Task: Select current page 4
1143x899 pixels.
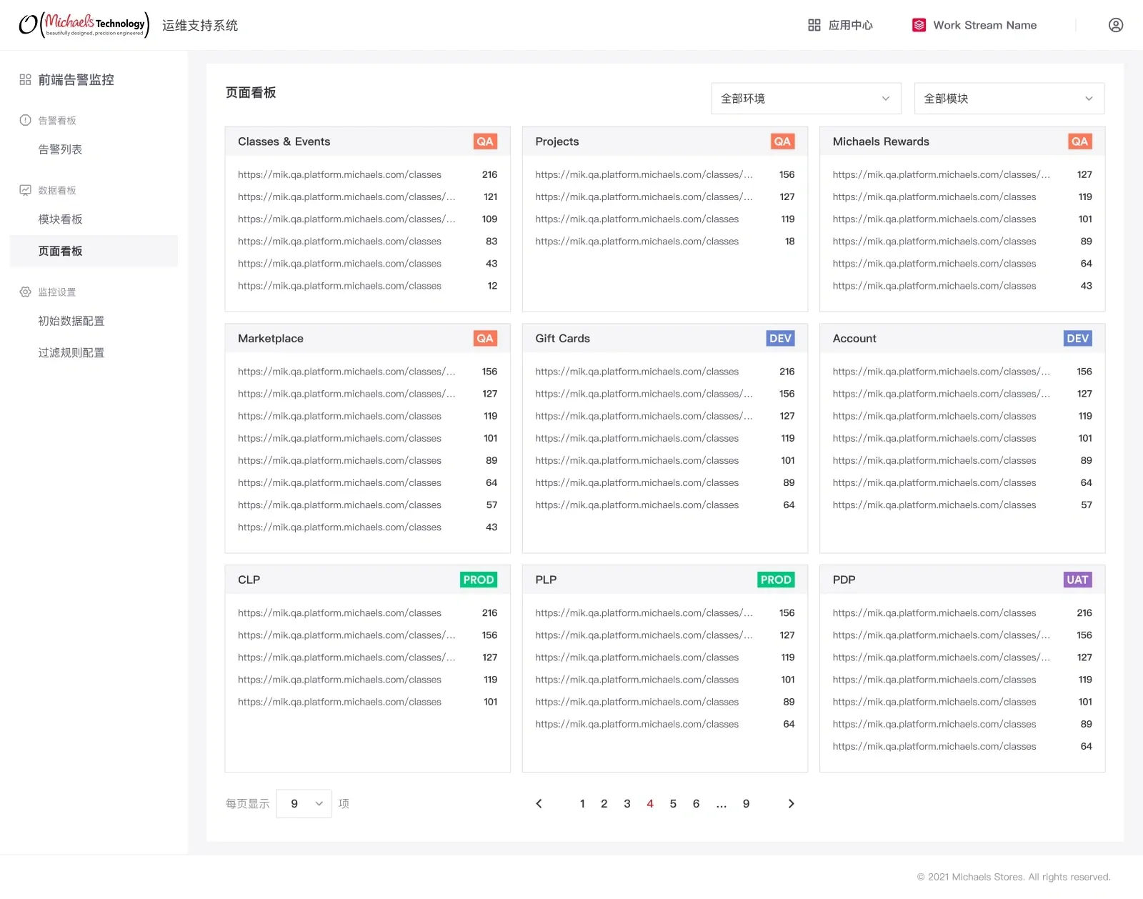Action: (x=650, y=803)
